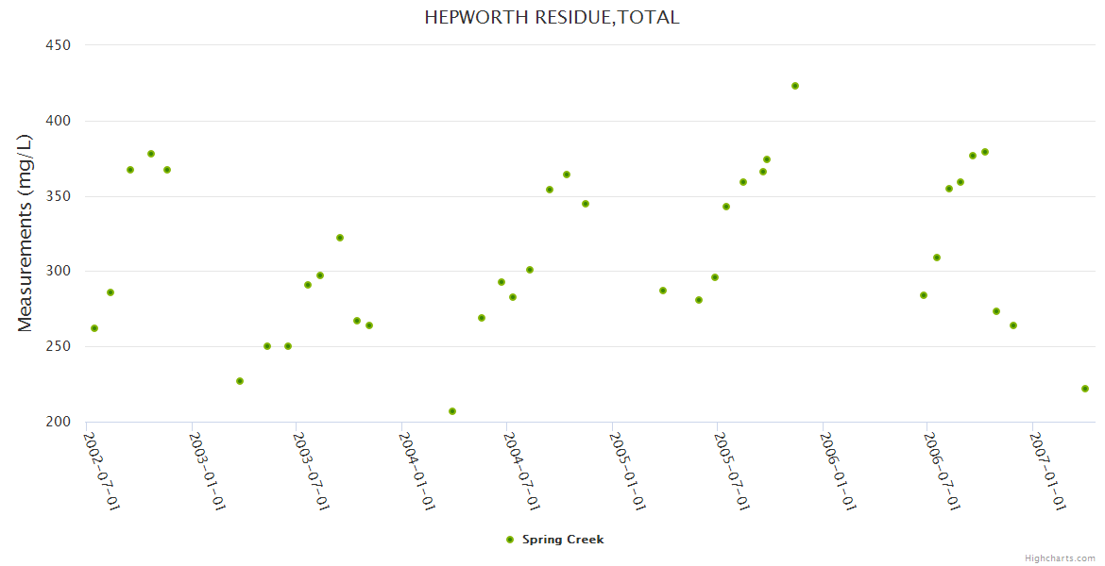Click the 300 y-axis tick label
This screenshot has width=1105, height=566.
click(59, 272)
